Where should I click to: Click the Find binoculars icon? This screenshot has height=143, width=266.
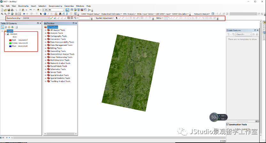click(60, 14)
